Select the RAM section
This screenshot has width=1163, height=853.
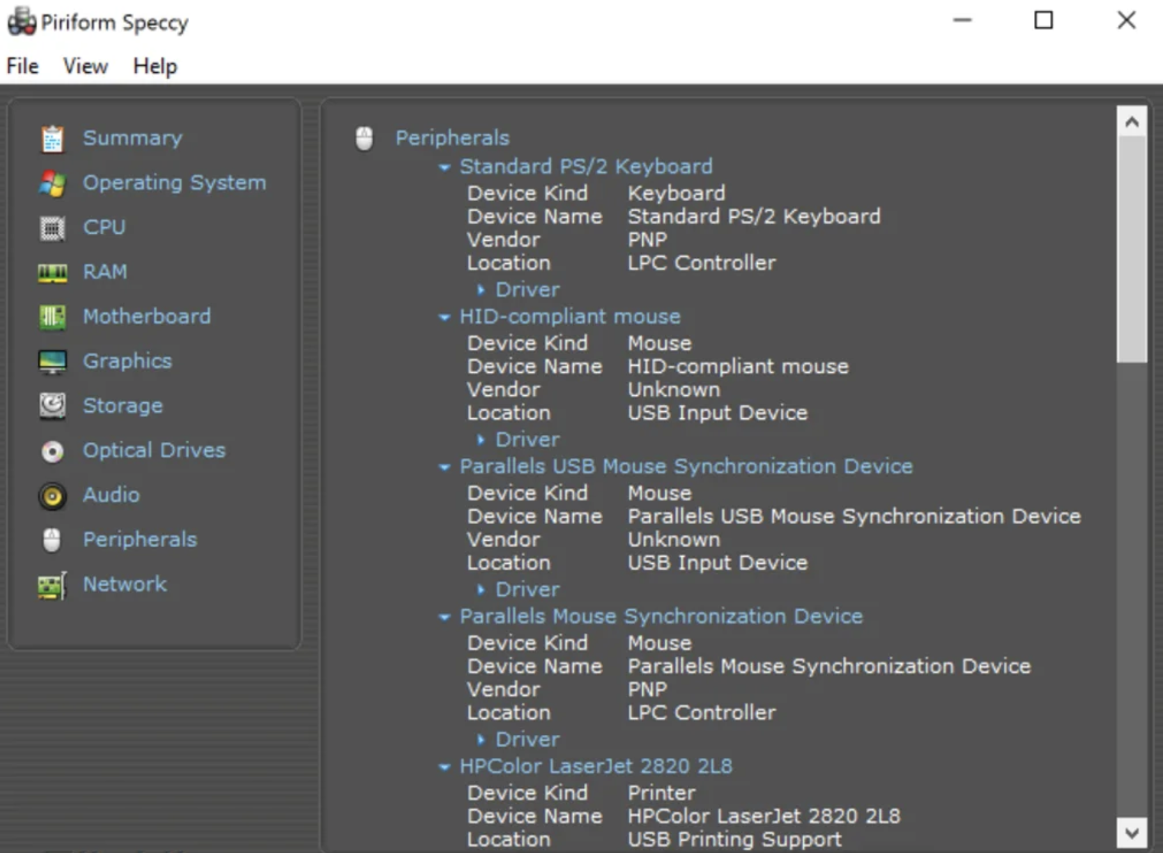[105, 272]
